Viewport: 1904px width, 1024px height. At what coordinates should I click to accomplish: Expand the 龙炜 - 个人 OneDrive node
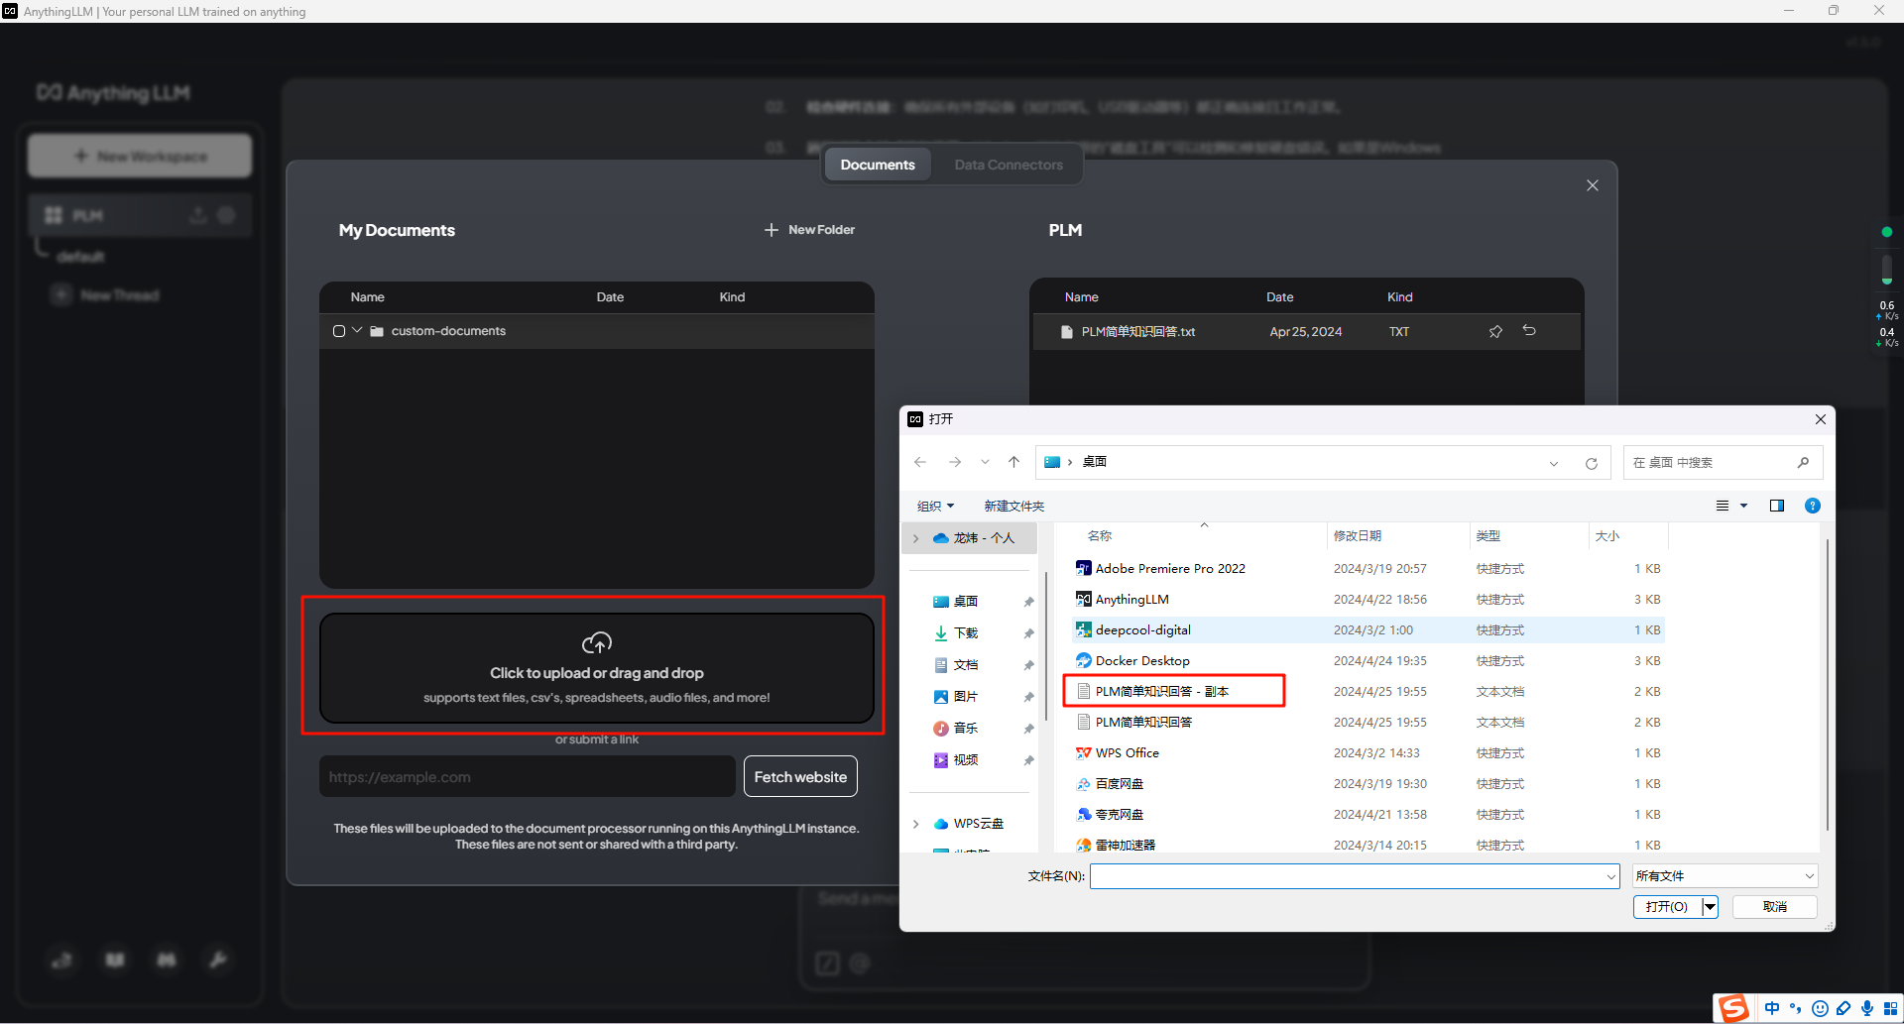coord(915,538)
